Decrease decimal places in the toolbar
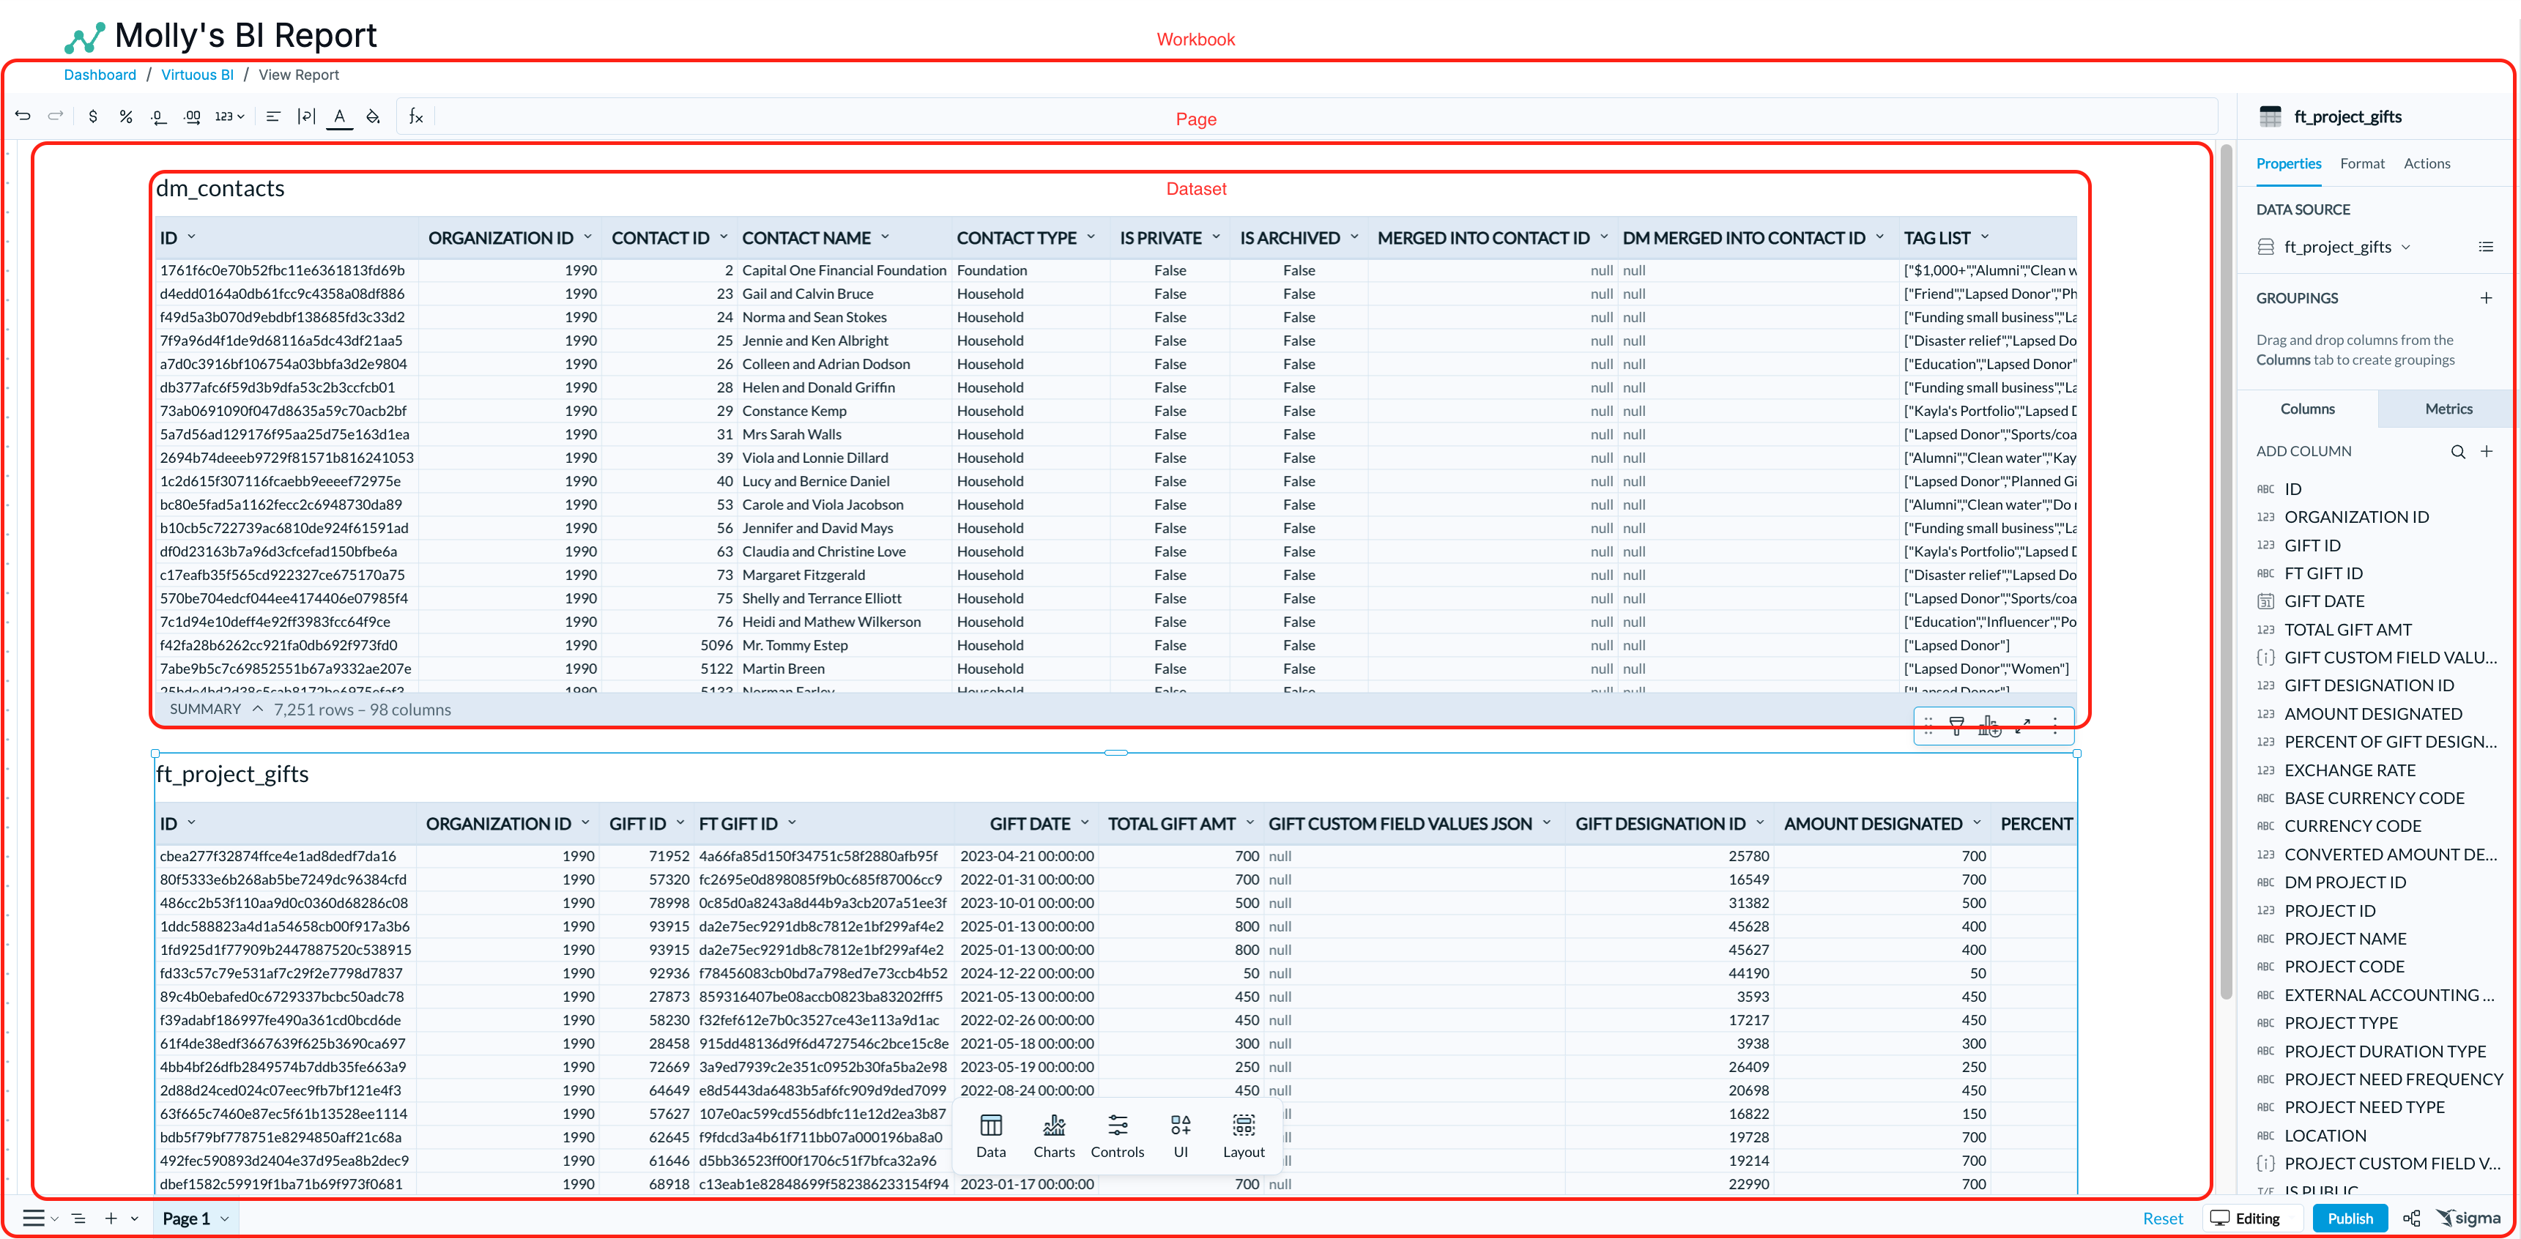Screen dimensions: 2521x1239 pyautogui.click(x=158, y=116)
